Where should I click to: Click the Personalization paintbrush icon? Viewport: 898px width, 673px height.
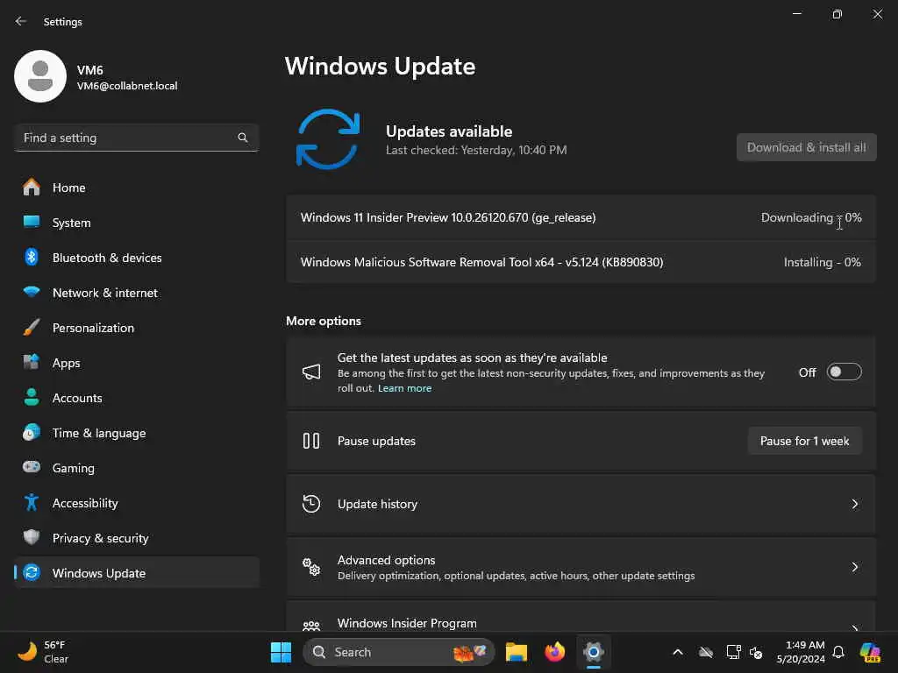click(32, 328)
